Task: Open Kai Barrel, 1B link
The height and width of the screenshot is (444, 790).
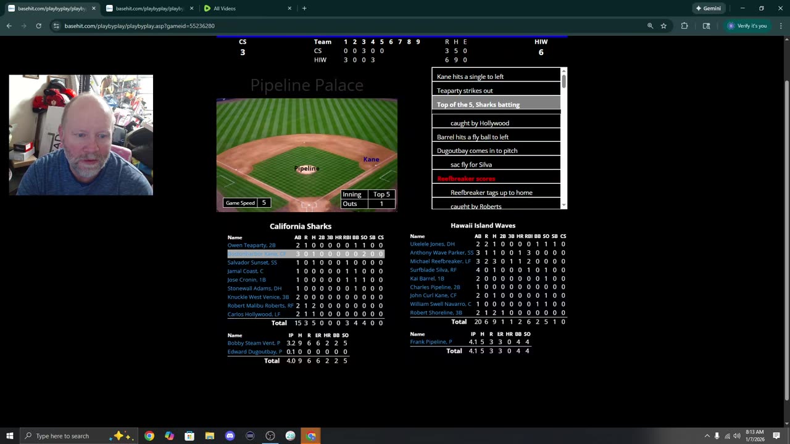Action: point(427,279)
